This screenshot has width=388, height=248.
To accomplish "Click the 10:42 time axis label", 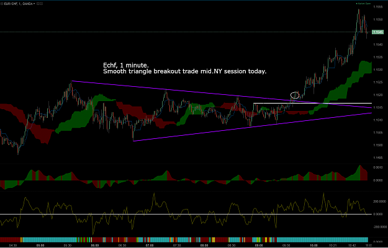I will tap(353, 246).
